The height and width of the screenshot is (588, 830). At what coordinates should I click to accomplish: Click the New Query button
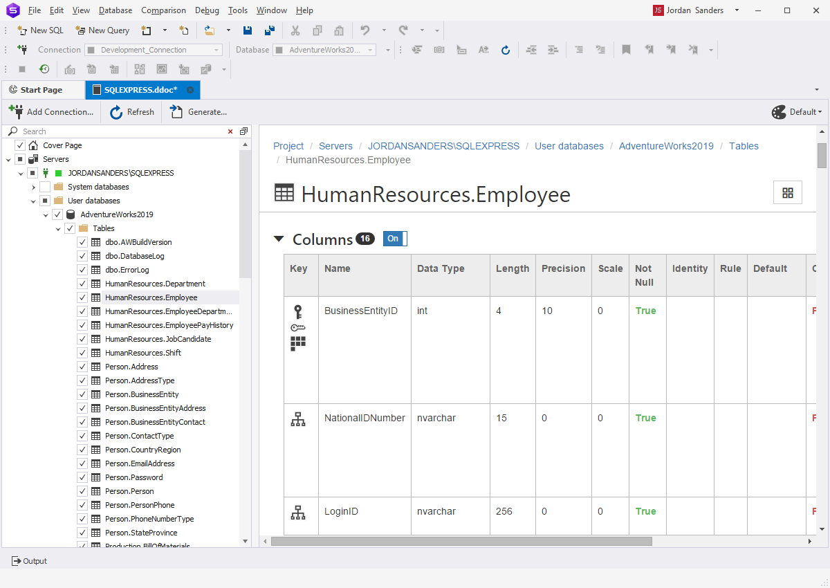[102, 30]
